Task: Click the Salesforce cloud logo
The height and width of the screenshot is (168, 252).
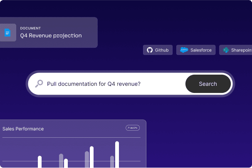Action: click(x=184, y=50)
